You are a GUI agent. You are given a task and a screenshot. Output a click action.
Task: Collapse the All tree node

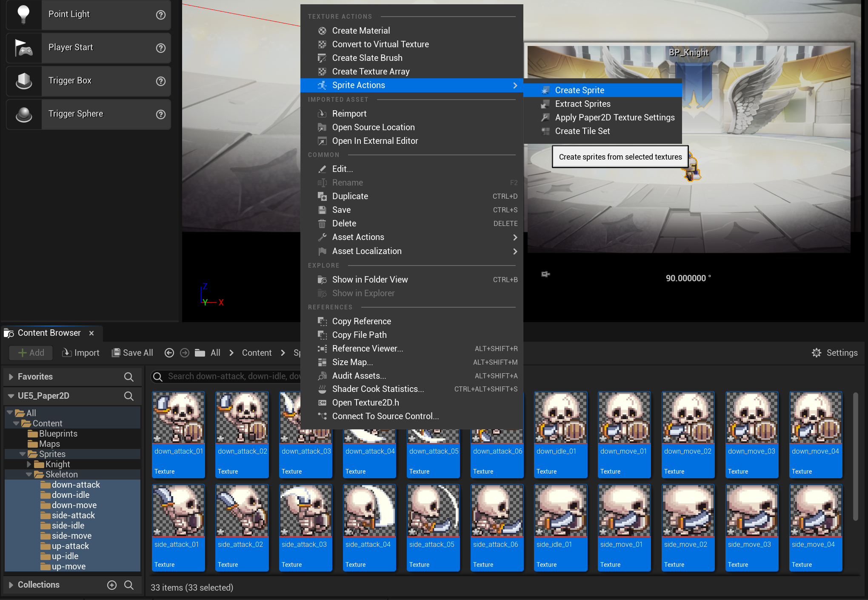10,413
